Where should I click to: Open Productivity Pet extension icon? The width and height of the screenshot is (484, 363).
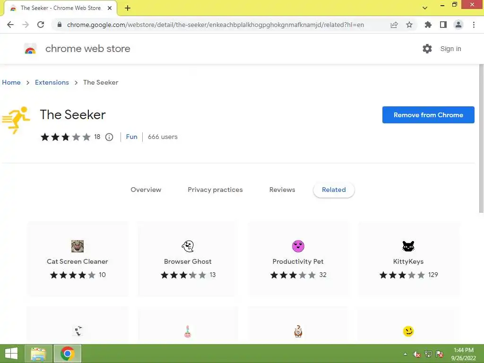[298, 246]
